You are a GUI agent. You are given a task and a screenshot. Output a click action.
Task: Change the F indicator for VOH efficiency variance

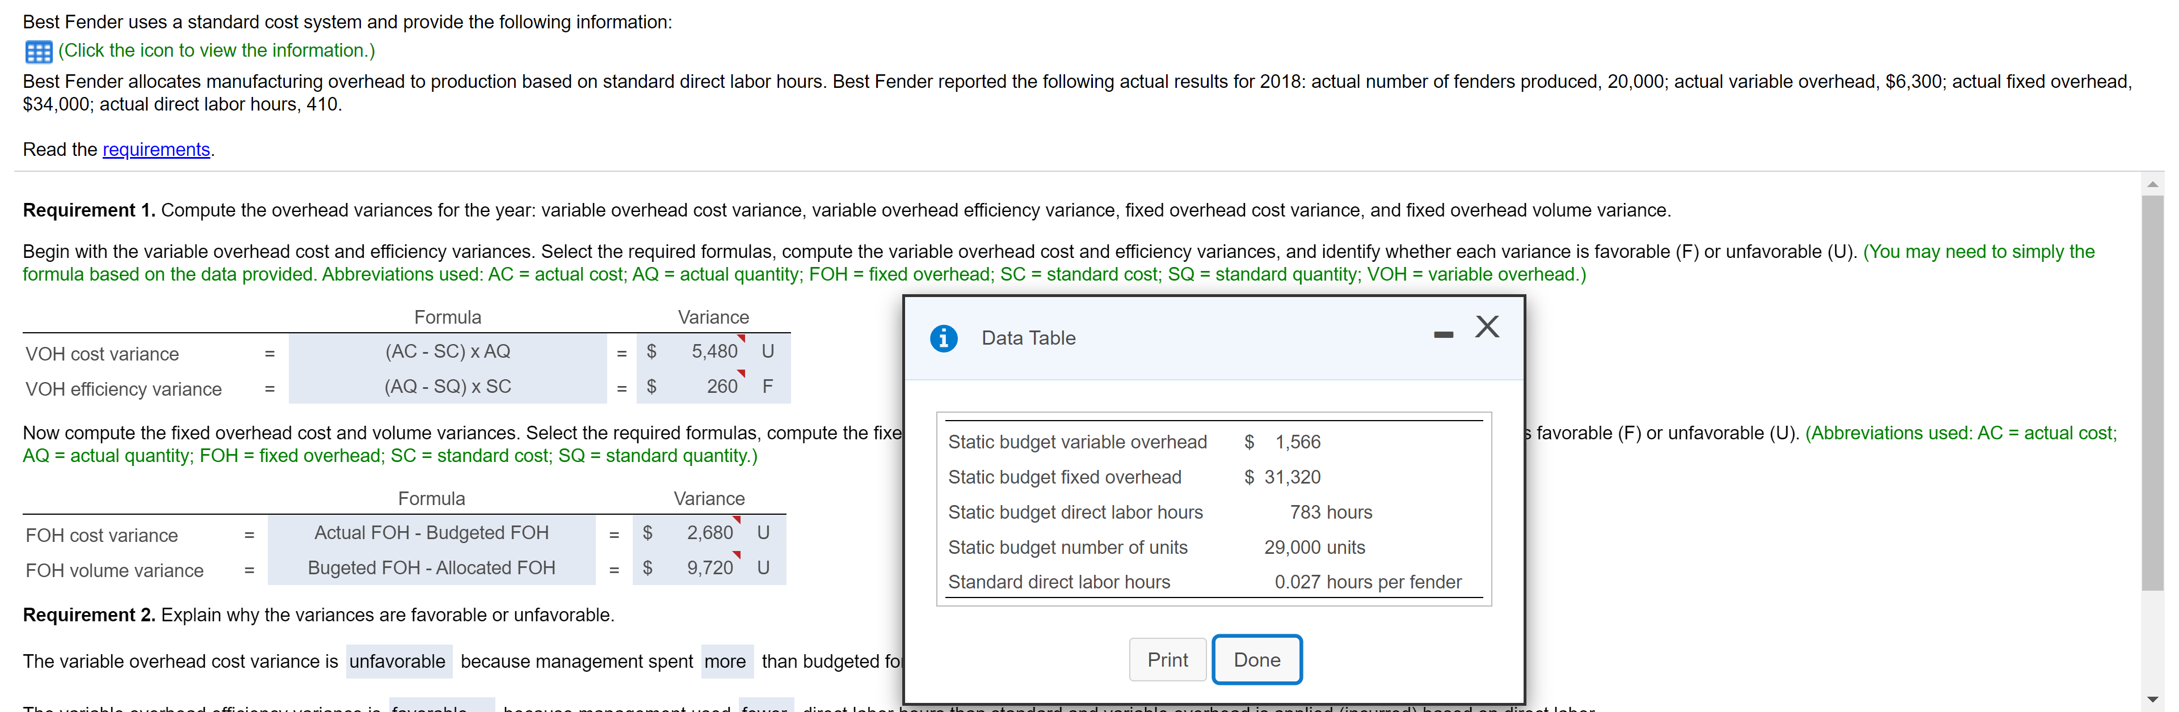point(767,387)
